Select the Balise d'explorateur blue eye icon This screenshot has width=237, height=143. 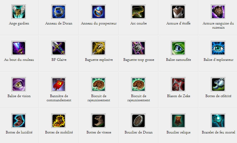(x=218, y=48)
